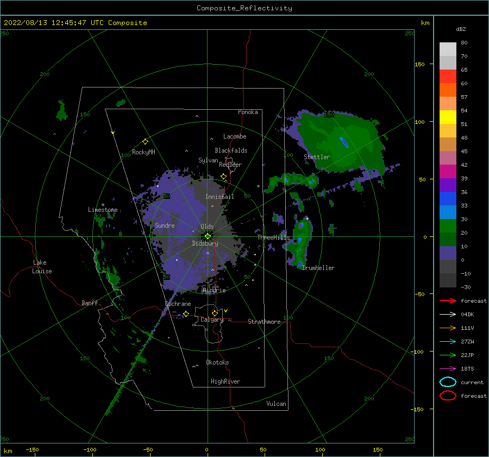Select the red forecast ellipse icon
489x457 pixels.
448,396
